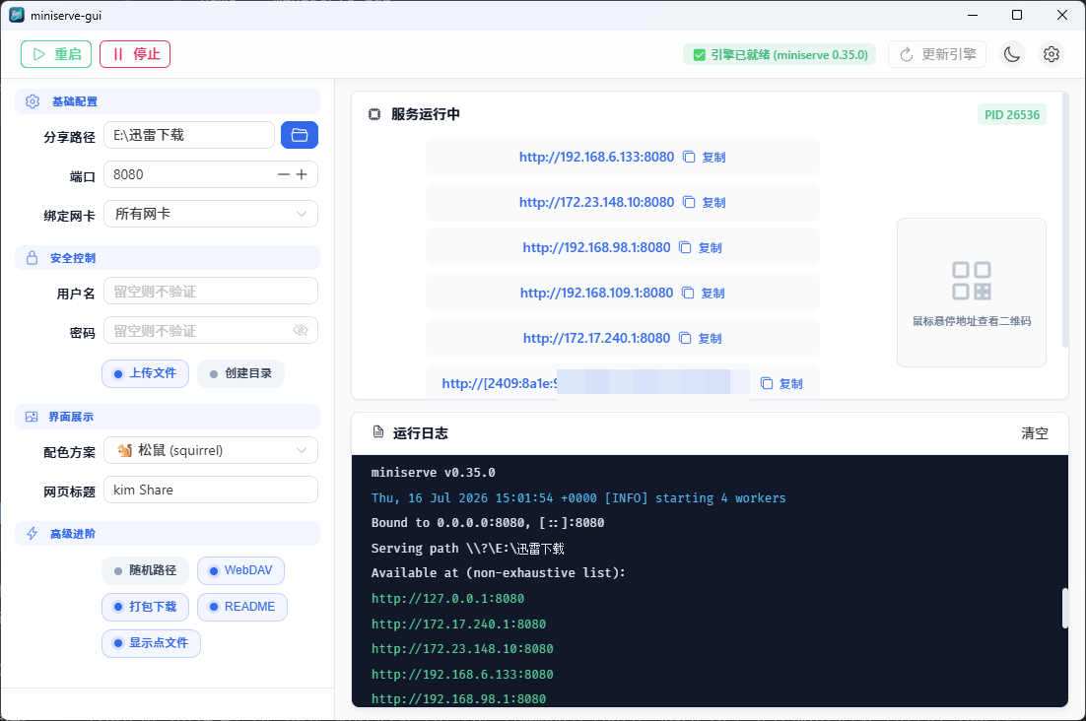Click the 服务运行中 chip icon
Screen dimensions: 1086x721
click(374, 114)
